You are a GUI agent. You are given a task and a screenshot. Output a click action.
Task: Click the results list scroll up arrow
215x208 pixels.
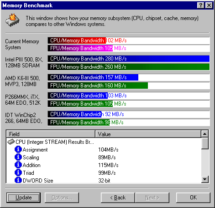coord(205,134)
